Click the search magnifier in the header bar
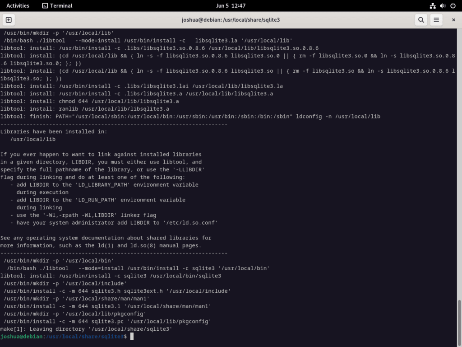 [421, 20]
